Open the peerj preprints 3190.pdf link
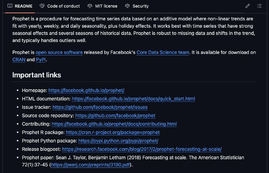The width and height of the screenshot is (269, 173). tap(90, 165)
